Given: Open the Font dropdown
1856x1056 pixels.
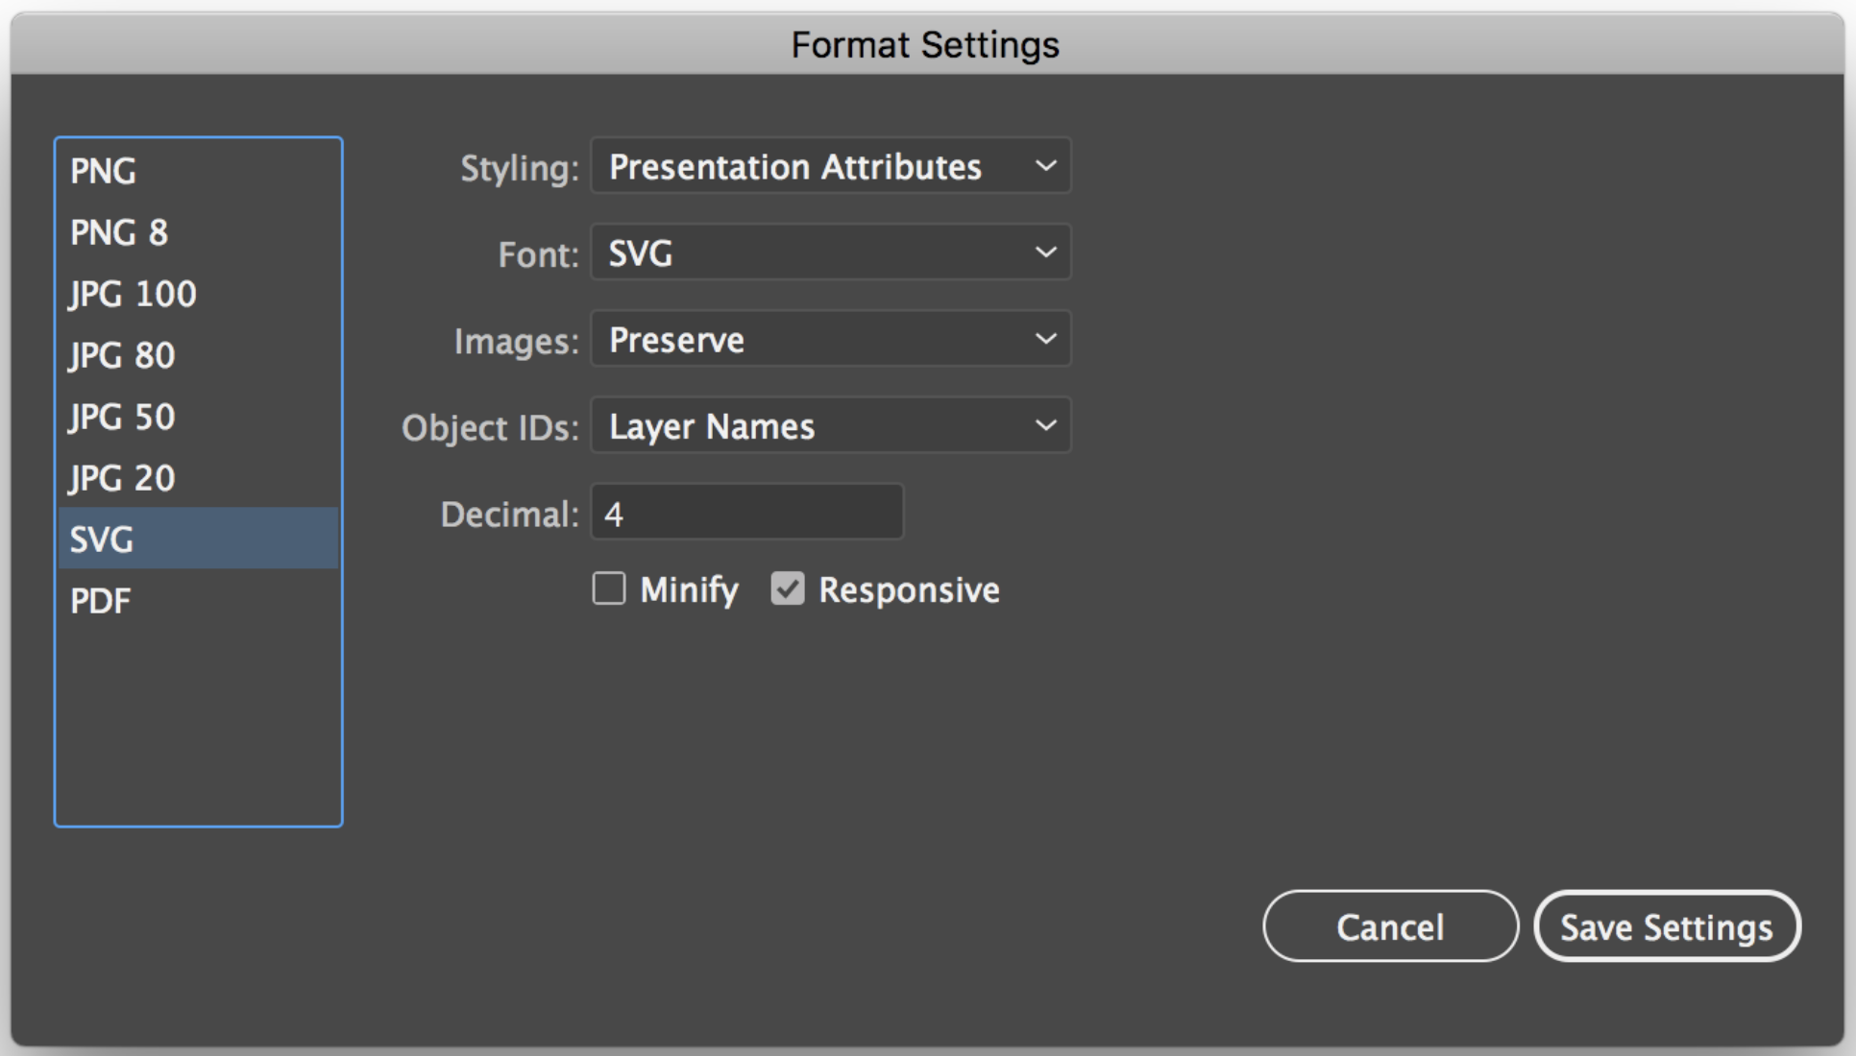Looking at the screenshot, I should click(831, 252).
